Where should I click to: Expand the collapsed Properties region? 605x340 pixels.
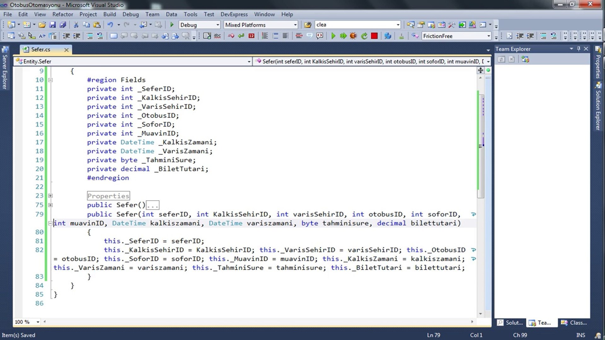pos(50,196)
